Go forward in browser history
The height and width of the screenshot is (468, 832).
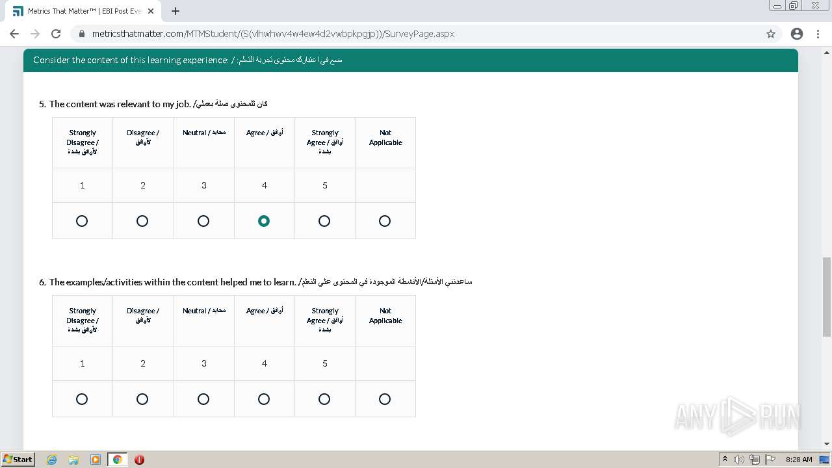tap(35, 34)
